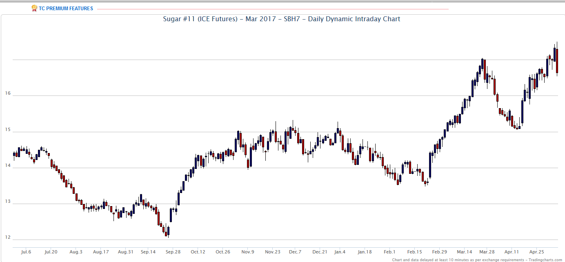
Task: Select the Jul.6 date label
Action: (x=26, y=252)
